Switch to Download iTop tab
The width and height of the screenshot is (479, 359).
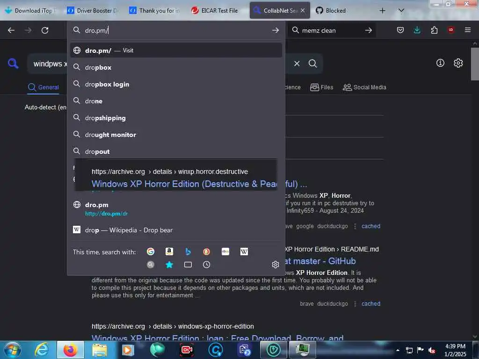(30, 11)
